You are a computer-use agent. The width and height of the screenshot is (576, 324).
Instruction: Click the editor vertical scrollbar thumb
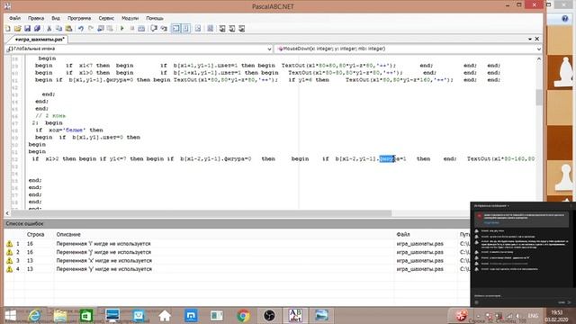[x=539, y=97]
